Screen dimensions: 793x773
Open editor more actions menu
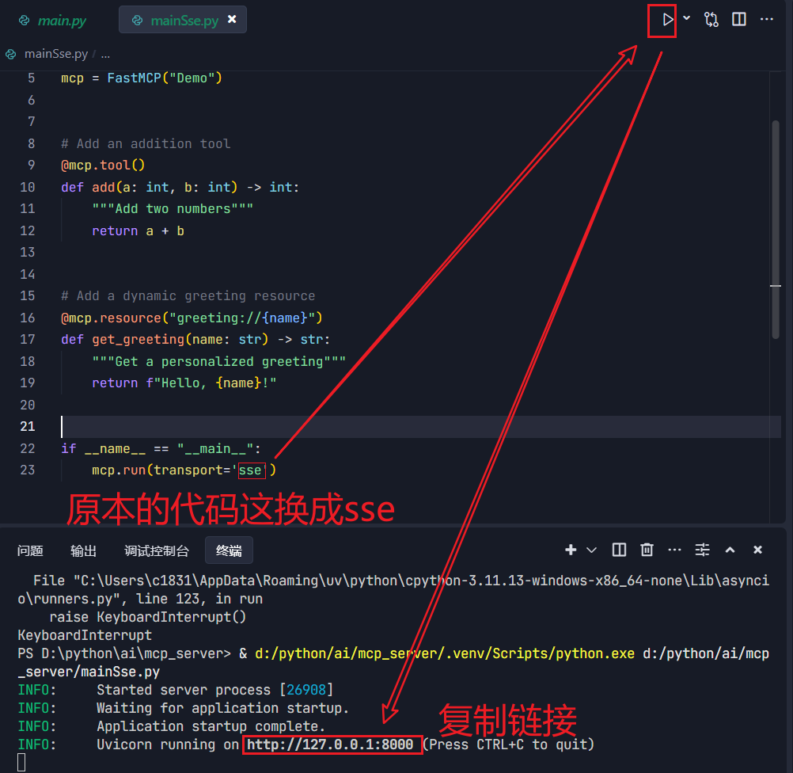click(767, 19)
